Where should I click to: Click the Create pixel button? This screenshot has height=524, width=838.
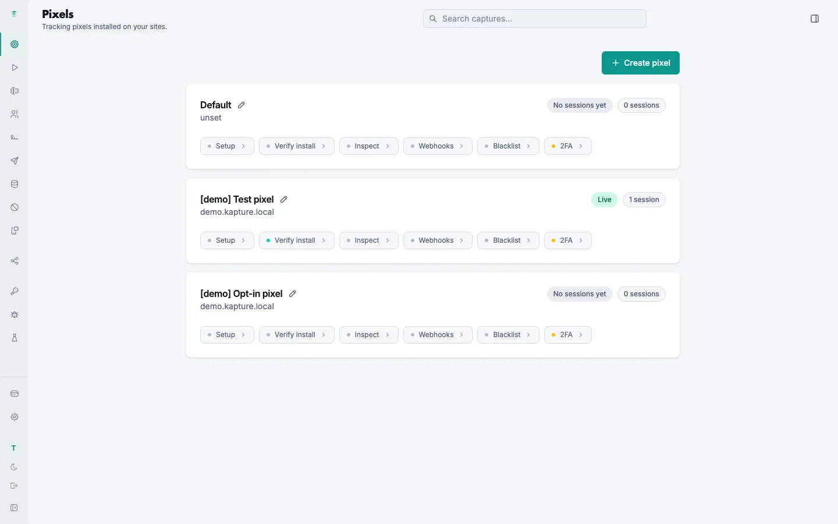pyautogui.click(x=641, y=63)
